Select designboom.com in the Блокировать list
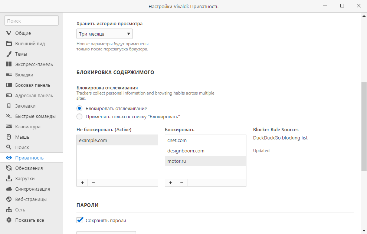367x234 pixels. pos(186,151)
